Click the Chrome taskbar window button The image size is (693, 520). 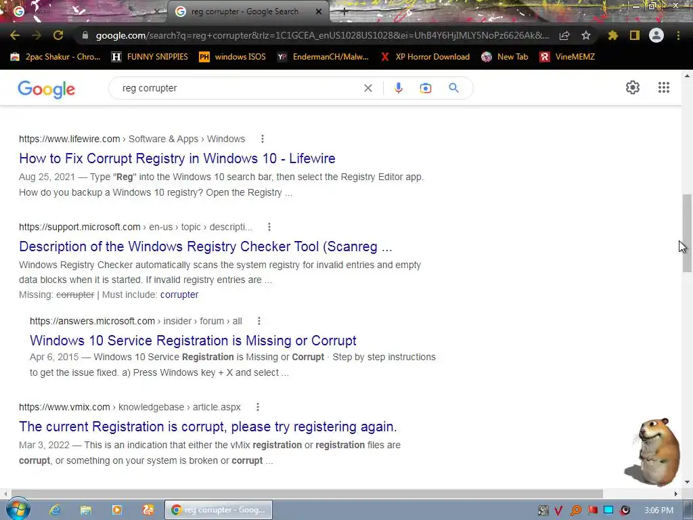pyautogui.click(x=219, y=510)
